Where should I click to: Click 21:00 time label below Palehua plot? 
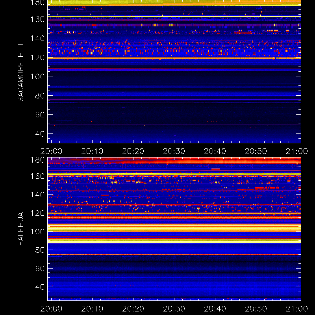pos(297,309)
